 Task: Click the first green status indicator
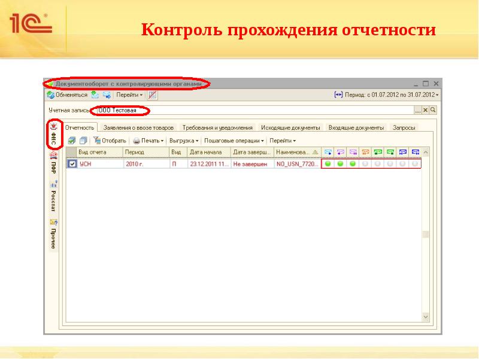(x=328, y=163)
